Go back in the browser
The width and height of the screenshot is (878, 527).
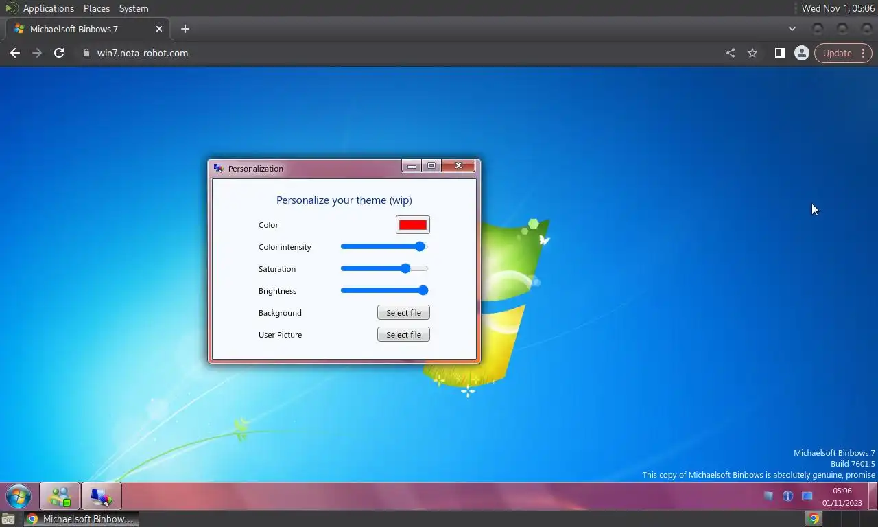pyautogui.click(x=15, y=53)
